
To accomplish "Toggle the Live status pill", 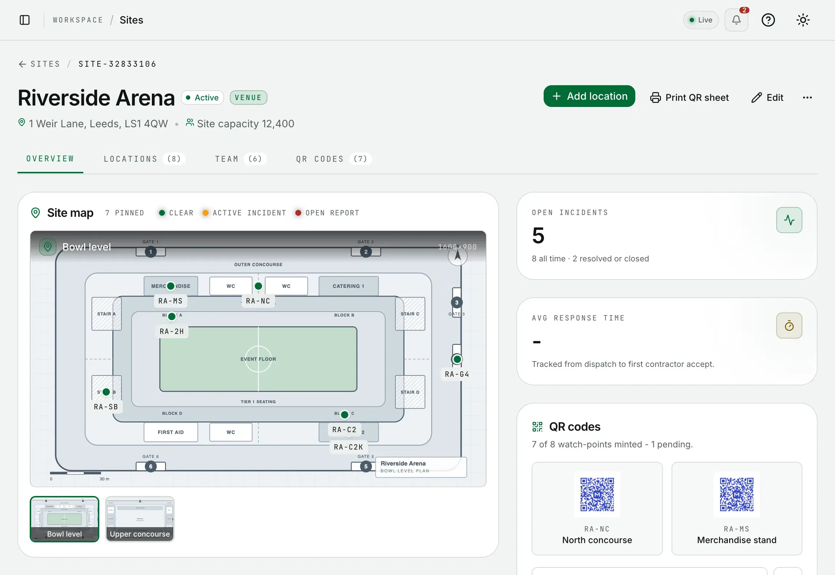I will 701,20.
